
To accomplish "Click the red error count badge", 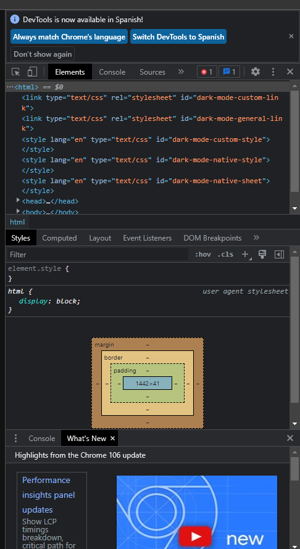I will point(207,72).
